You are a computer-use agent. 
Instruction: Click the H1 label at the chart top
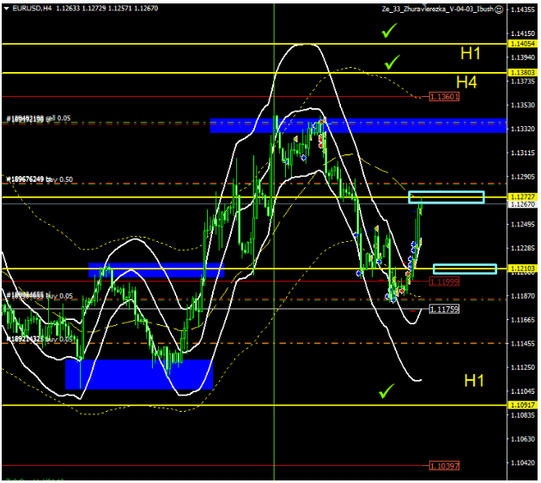471,53
